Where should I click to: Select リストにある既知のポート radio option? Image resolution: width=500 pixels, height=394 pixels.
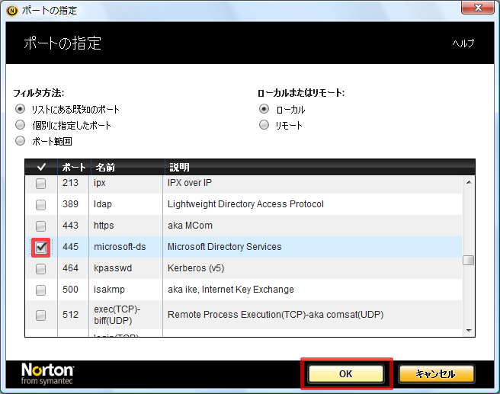[x=21, y=109]
